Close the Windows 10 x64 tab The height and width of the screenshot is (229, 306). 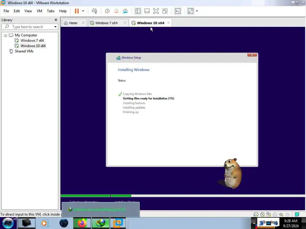tap(169, 23)
